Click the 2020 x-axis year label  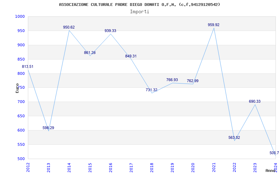[x=193, y=167]
